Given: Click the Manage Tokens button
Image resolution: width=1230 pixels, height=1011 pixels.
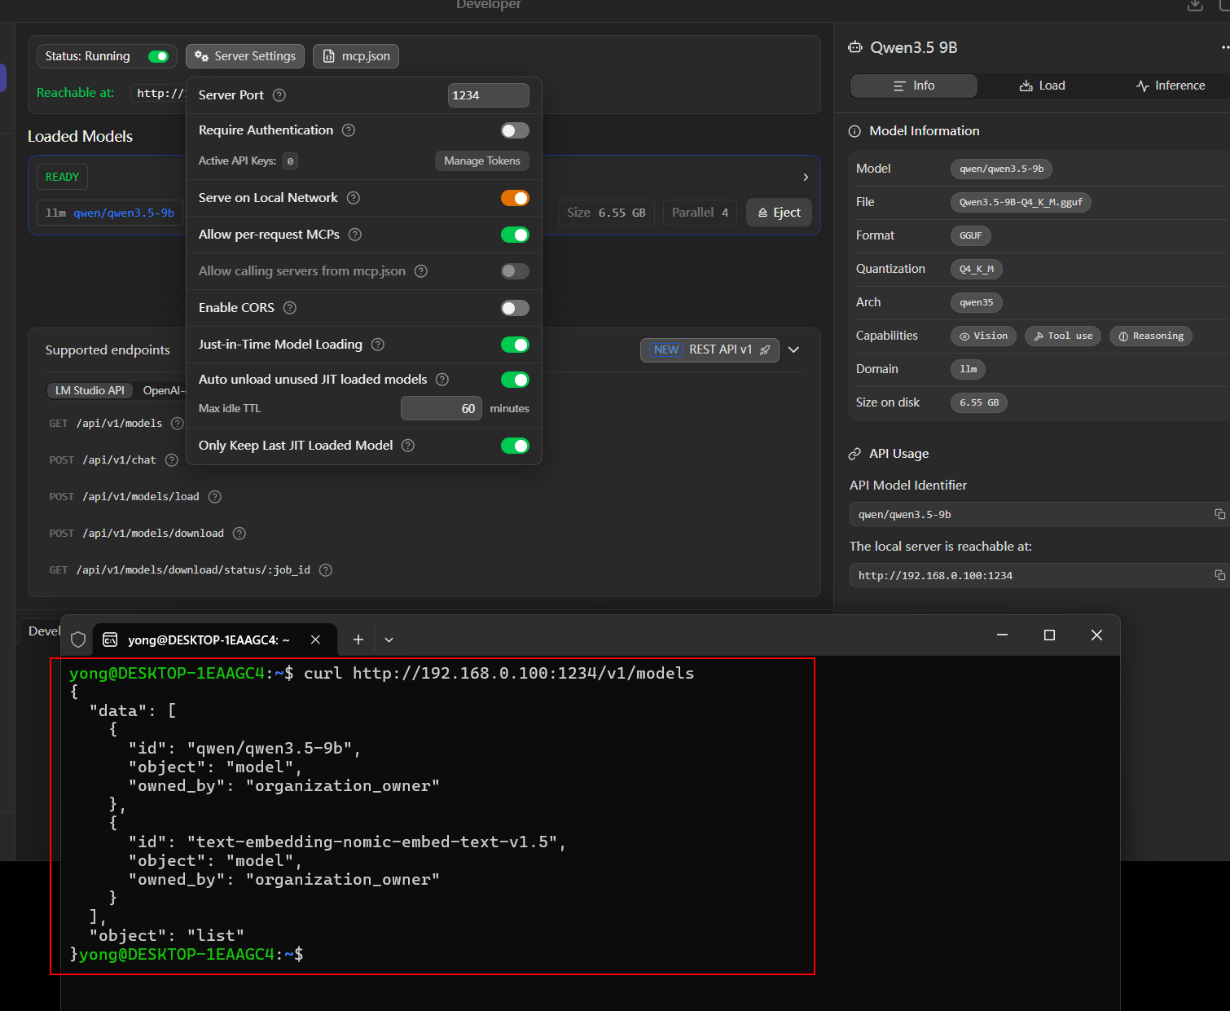Looking at the screenshot, I should tap(482, 161).
